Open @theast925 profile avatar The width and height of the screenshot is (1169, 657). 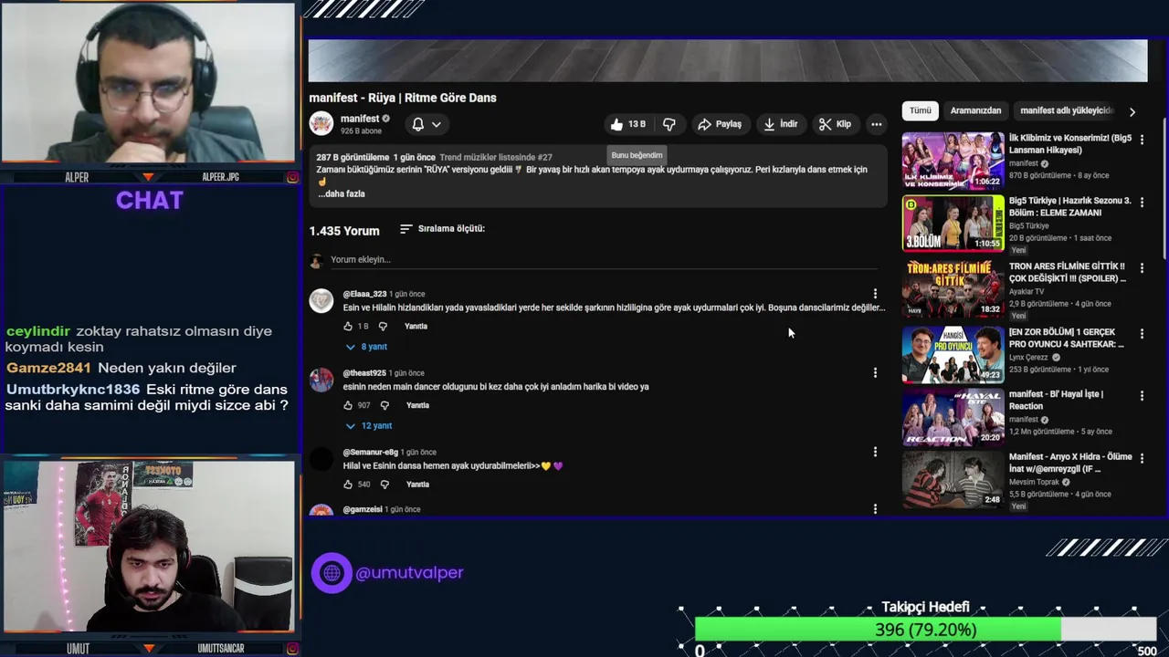pos(321,380)
